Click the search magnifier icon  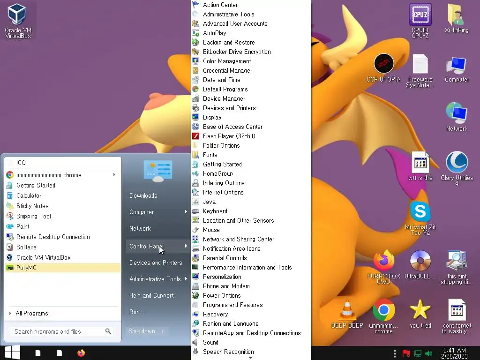coord(108,331)
